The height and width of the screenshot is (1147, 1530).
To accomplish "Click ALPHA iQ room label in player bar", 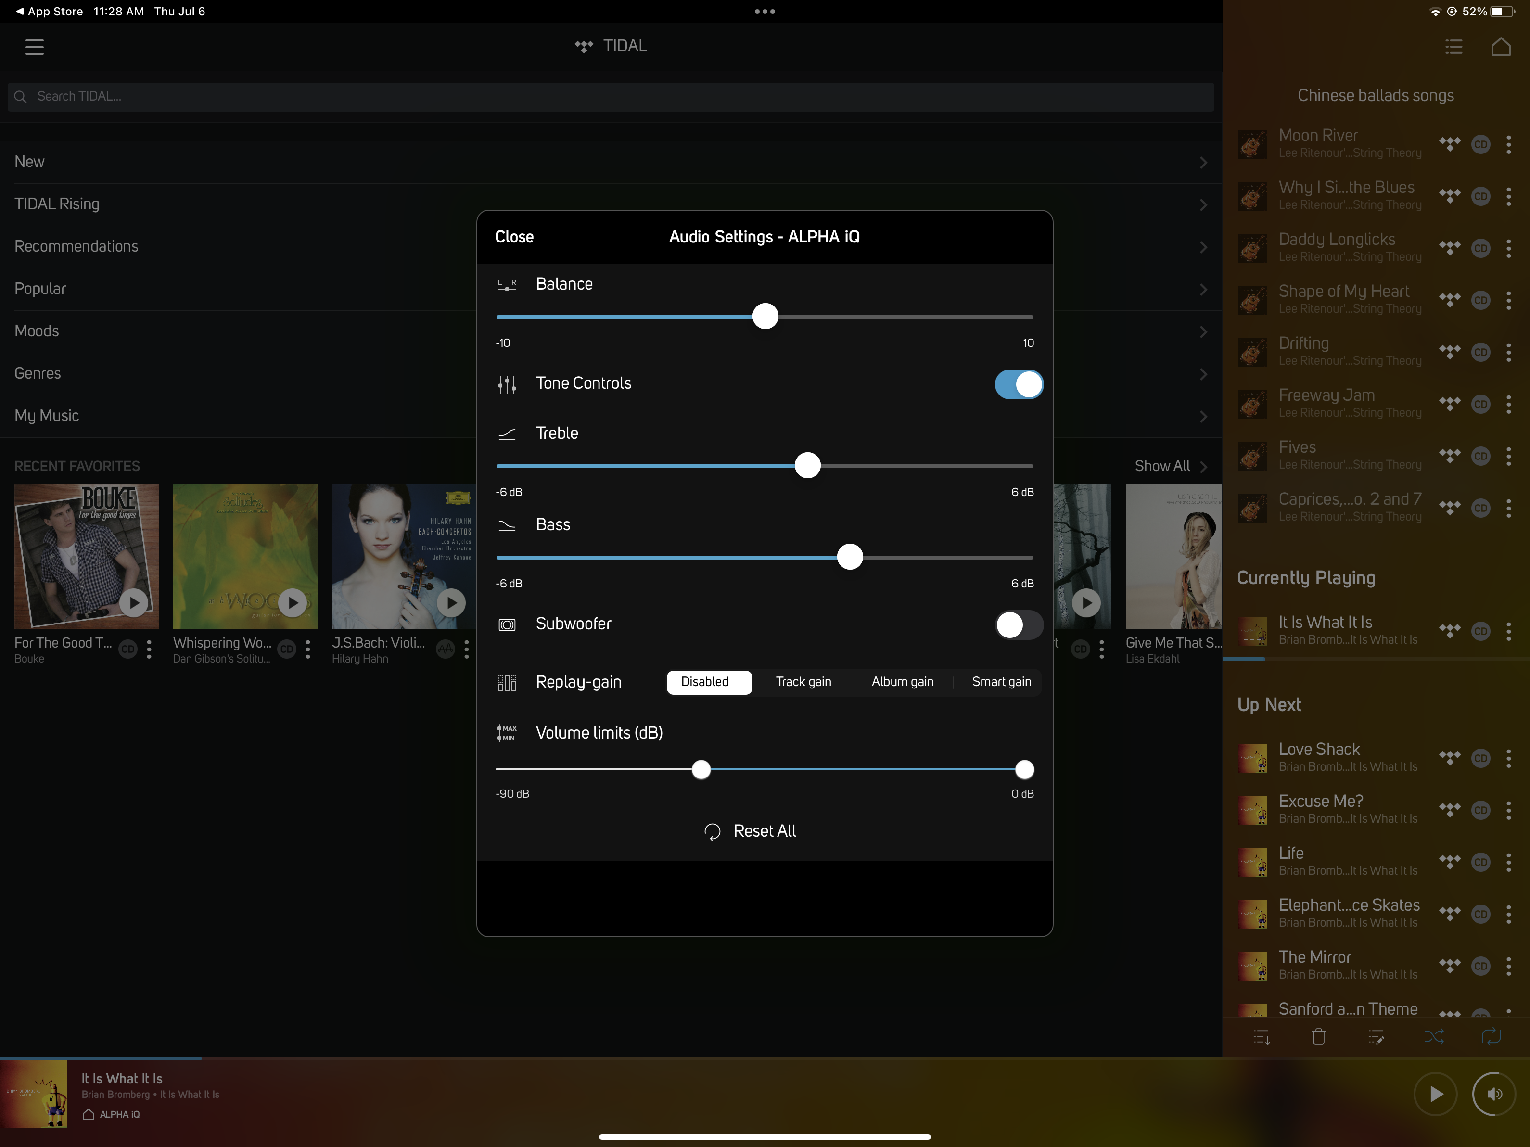I will (x=111, y=1114).
